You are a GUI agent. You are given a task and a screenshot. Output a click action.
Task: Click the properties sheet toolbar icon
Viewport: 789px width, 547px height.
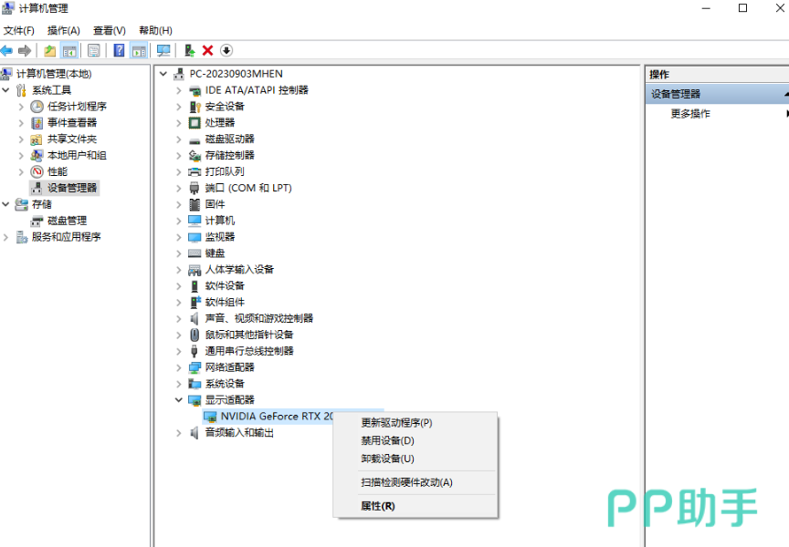(93, 50)
